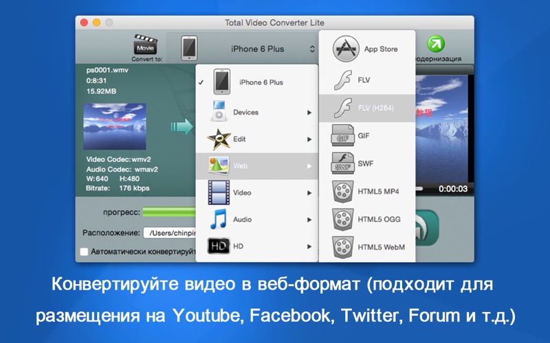Click the iPod Devices icon
Image resolution: width=550 pixels, height=343 pixels.
[219, 111]
